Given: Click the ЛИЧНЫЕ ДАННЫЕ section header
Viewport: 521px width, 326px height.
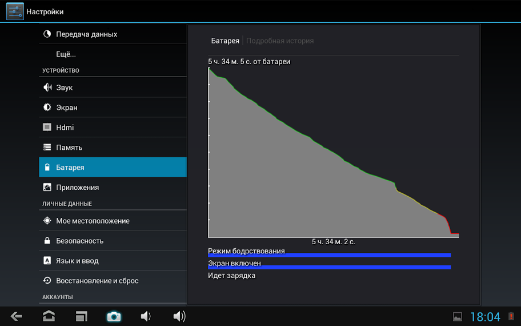Looking at the screenshot, I should coord(67,204).
